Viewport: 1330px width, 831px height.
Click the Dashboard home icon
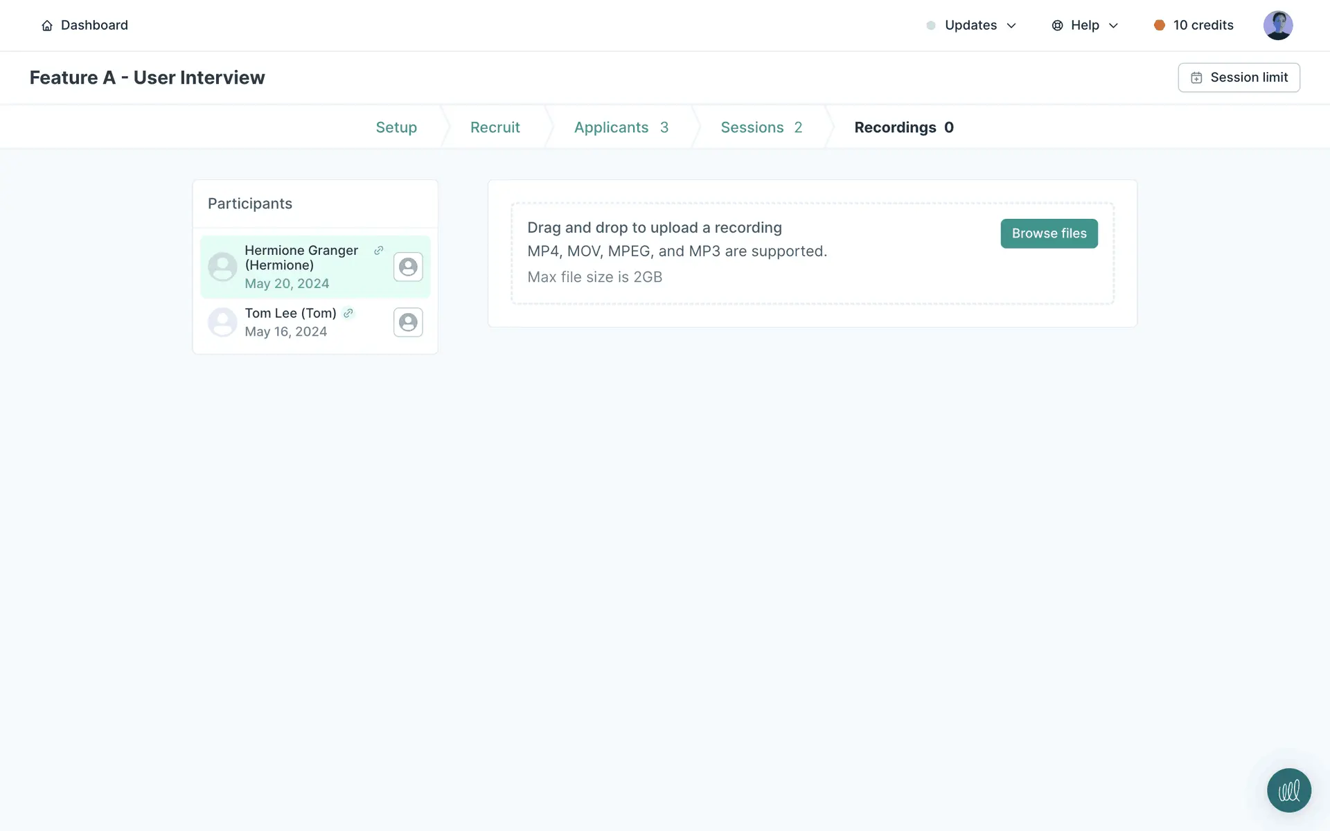tap(47, 26)
